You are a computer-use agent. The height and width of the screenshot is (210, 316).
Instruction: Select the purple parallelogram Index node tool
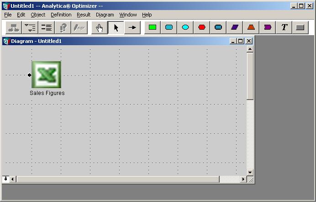tap(235, 27)
